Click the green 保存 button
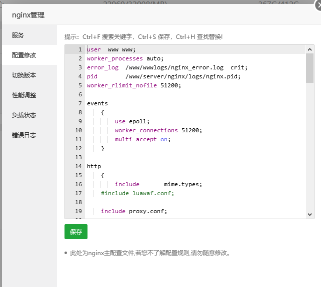 [76, 232]
